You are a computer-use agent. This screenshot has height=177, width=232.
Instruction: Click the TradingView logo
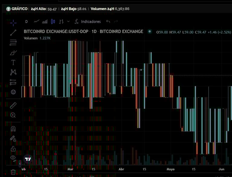tap(28, 159)
